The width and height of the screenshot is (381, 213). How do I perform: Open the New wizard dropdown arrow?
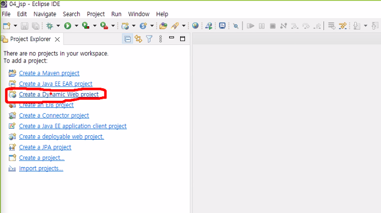pos(15,26)
